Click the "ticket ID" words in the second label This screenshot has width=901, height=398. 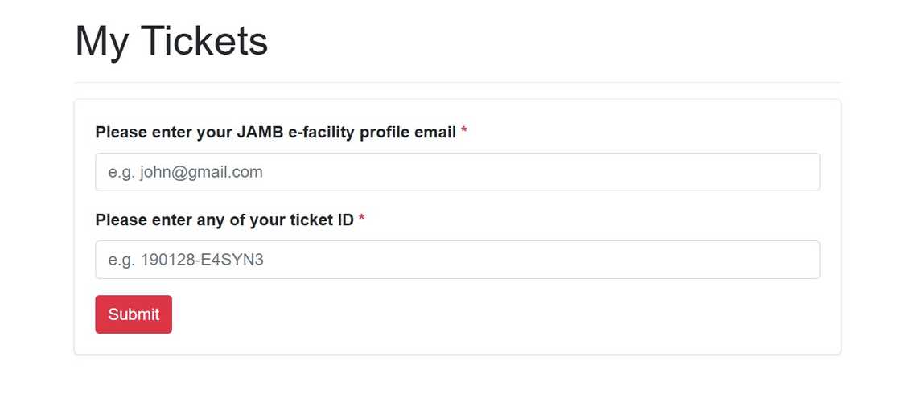(x=322, y=220)
